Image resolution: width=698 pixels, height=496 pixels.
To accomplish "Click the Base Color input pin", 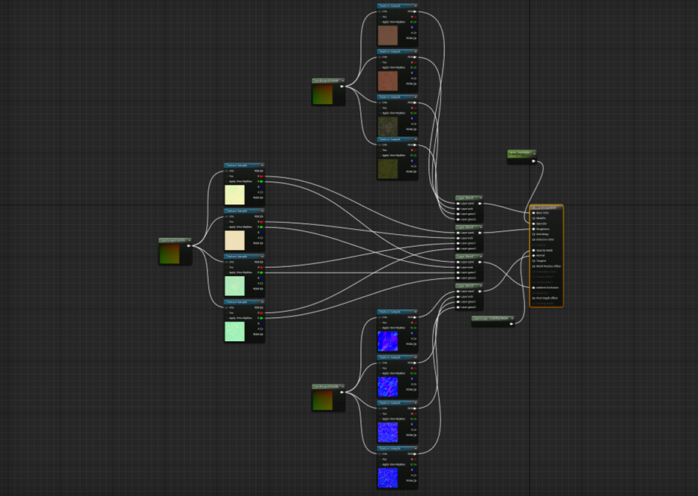I will click(533, 212).
